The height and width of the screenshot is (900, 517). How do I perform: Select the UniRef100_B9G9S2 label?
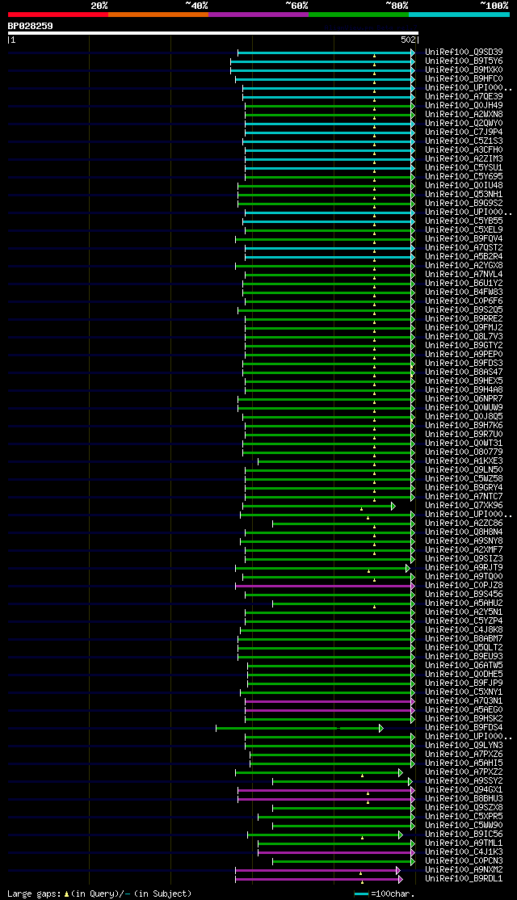(464, 204)
